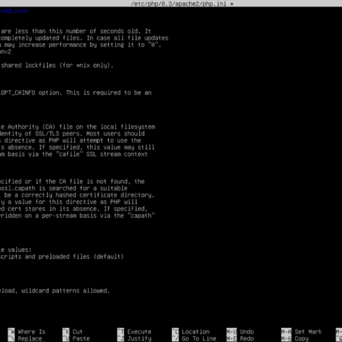This screenshot has width=342, height=342.
Task: Click line with "cafile" SSL stream context
Action: point(74,154)
